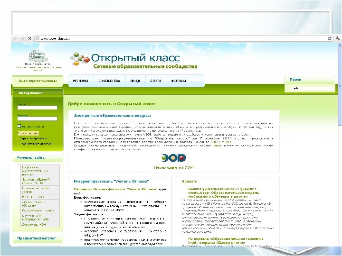Screen dimensions: 342x256
Task: Click the browser forward arrow
Action: pos(22,38)
